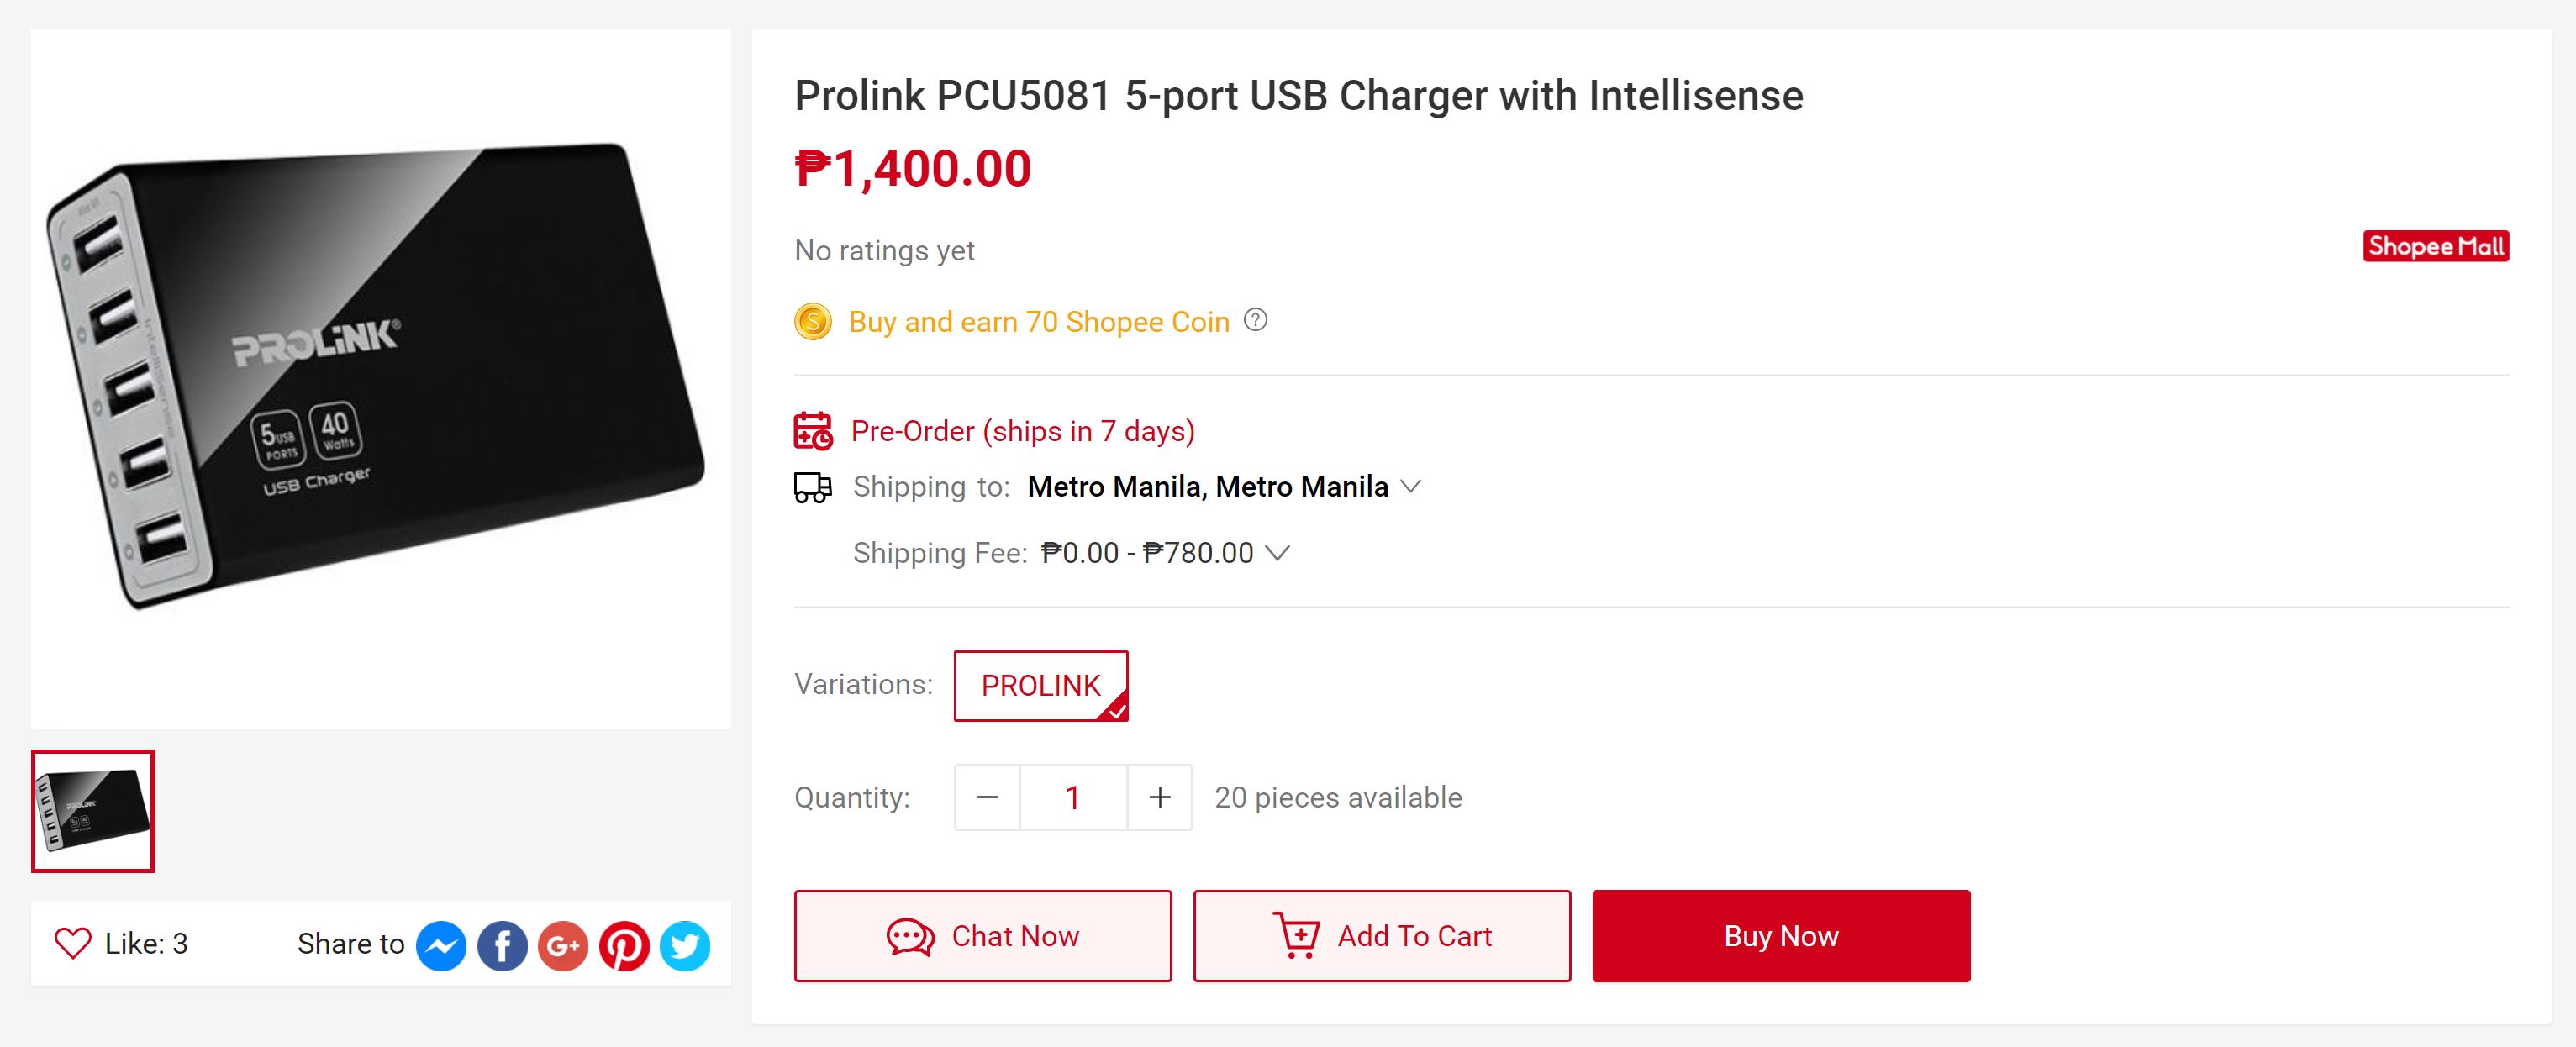This screenshot has width=2576, height=1047.
Task: Click the shipping truck icon
Action: [x=813, y=487]
